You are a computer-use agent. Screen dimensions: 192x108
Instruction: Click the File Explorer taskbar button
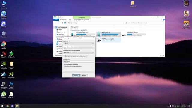point(17,106)
